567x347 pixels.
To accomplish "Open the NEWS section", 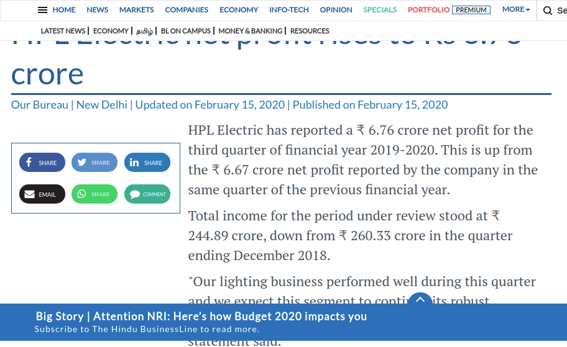I will click(97, 10).
